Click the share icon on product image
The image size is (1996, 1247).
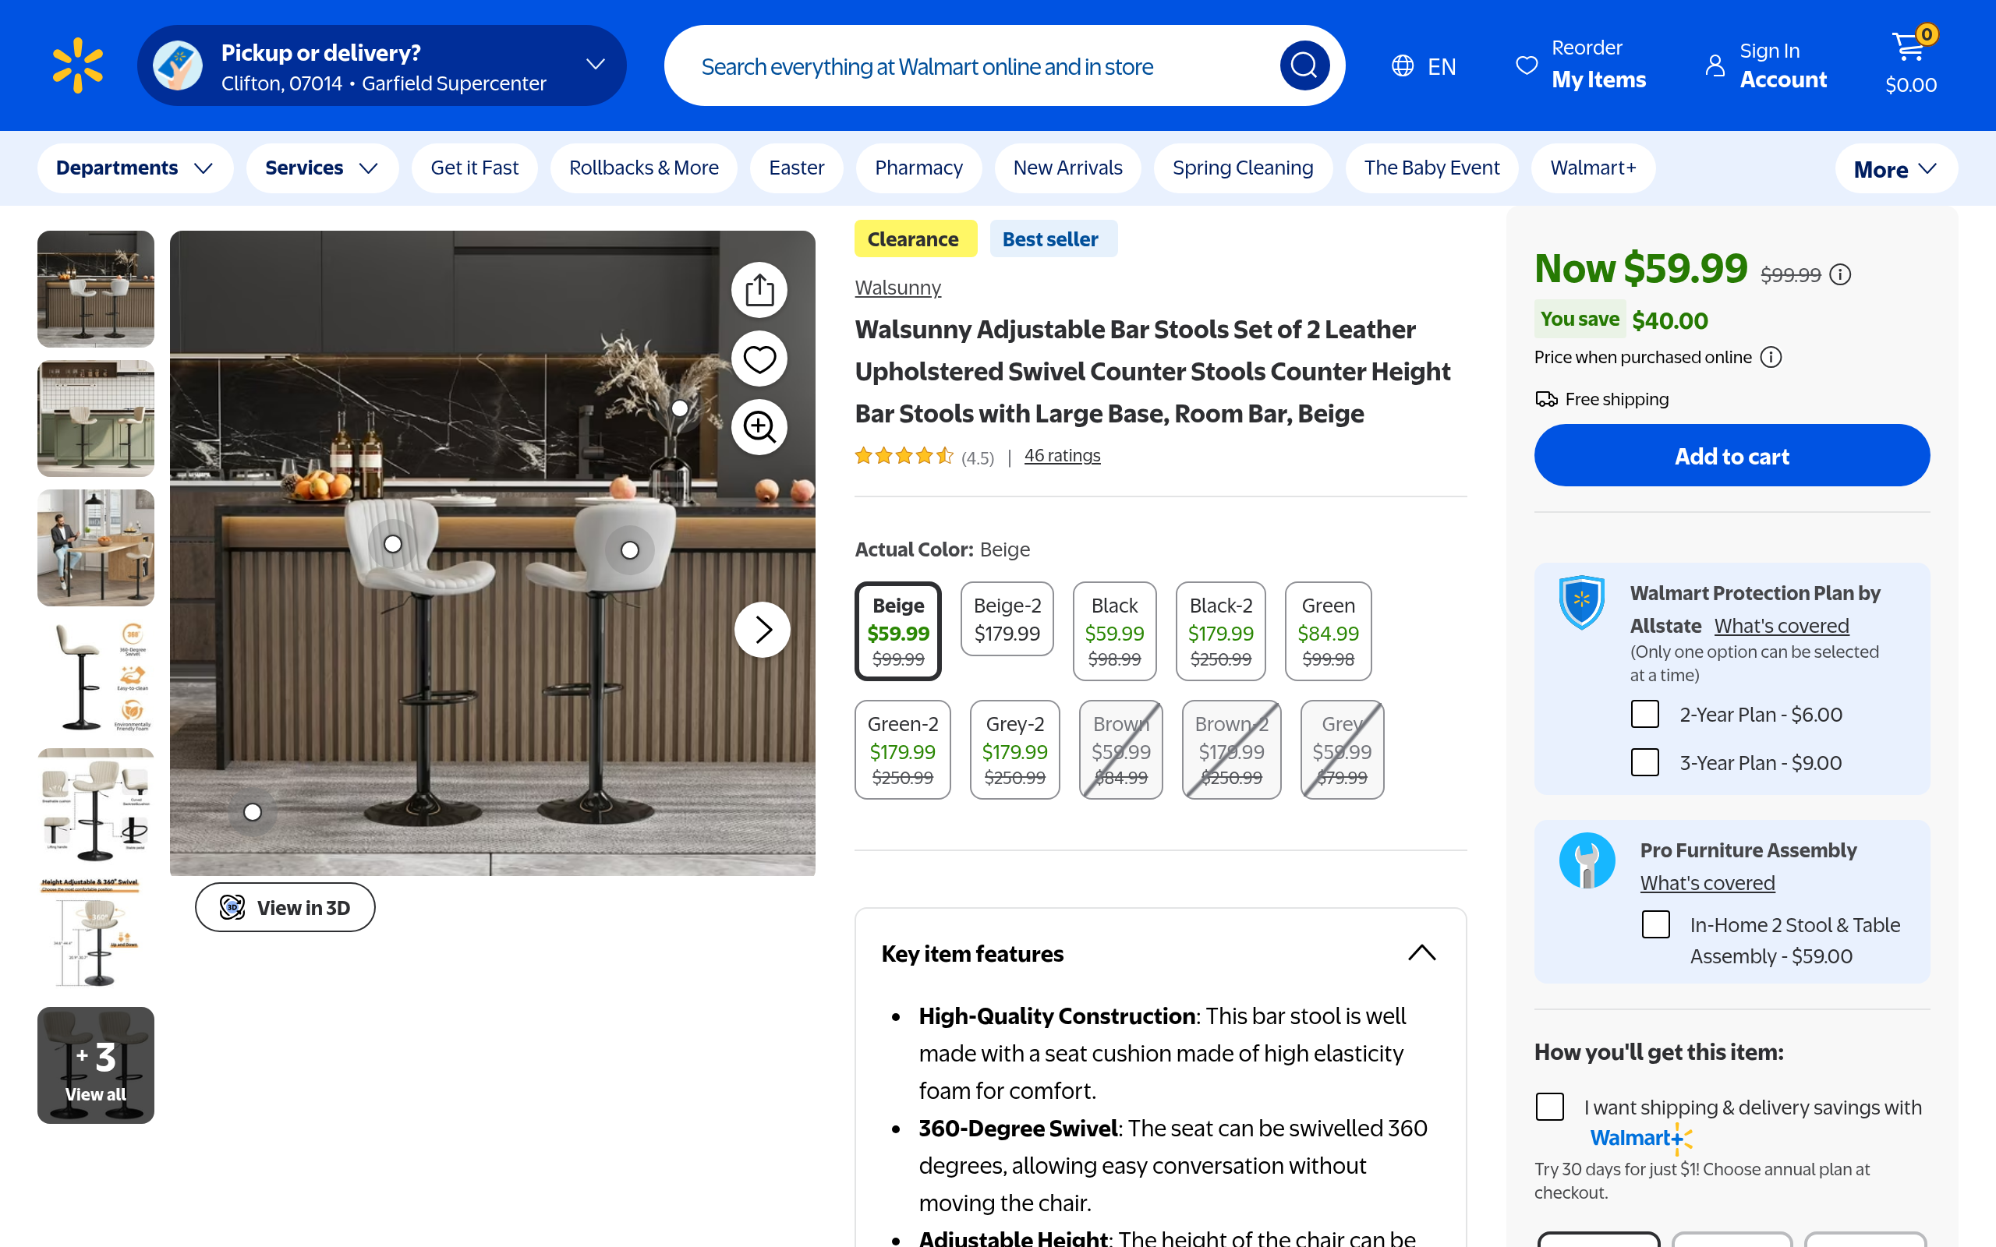759,290
